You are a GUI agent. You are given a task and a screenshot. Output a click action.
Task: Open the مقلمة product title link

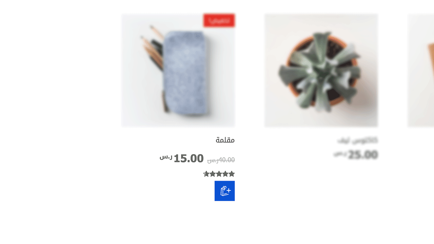[x=225, y=140]
